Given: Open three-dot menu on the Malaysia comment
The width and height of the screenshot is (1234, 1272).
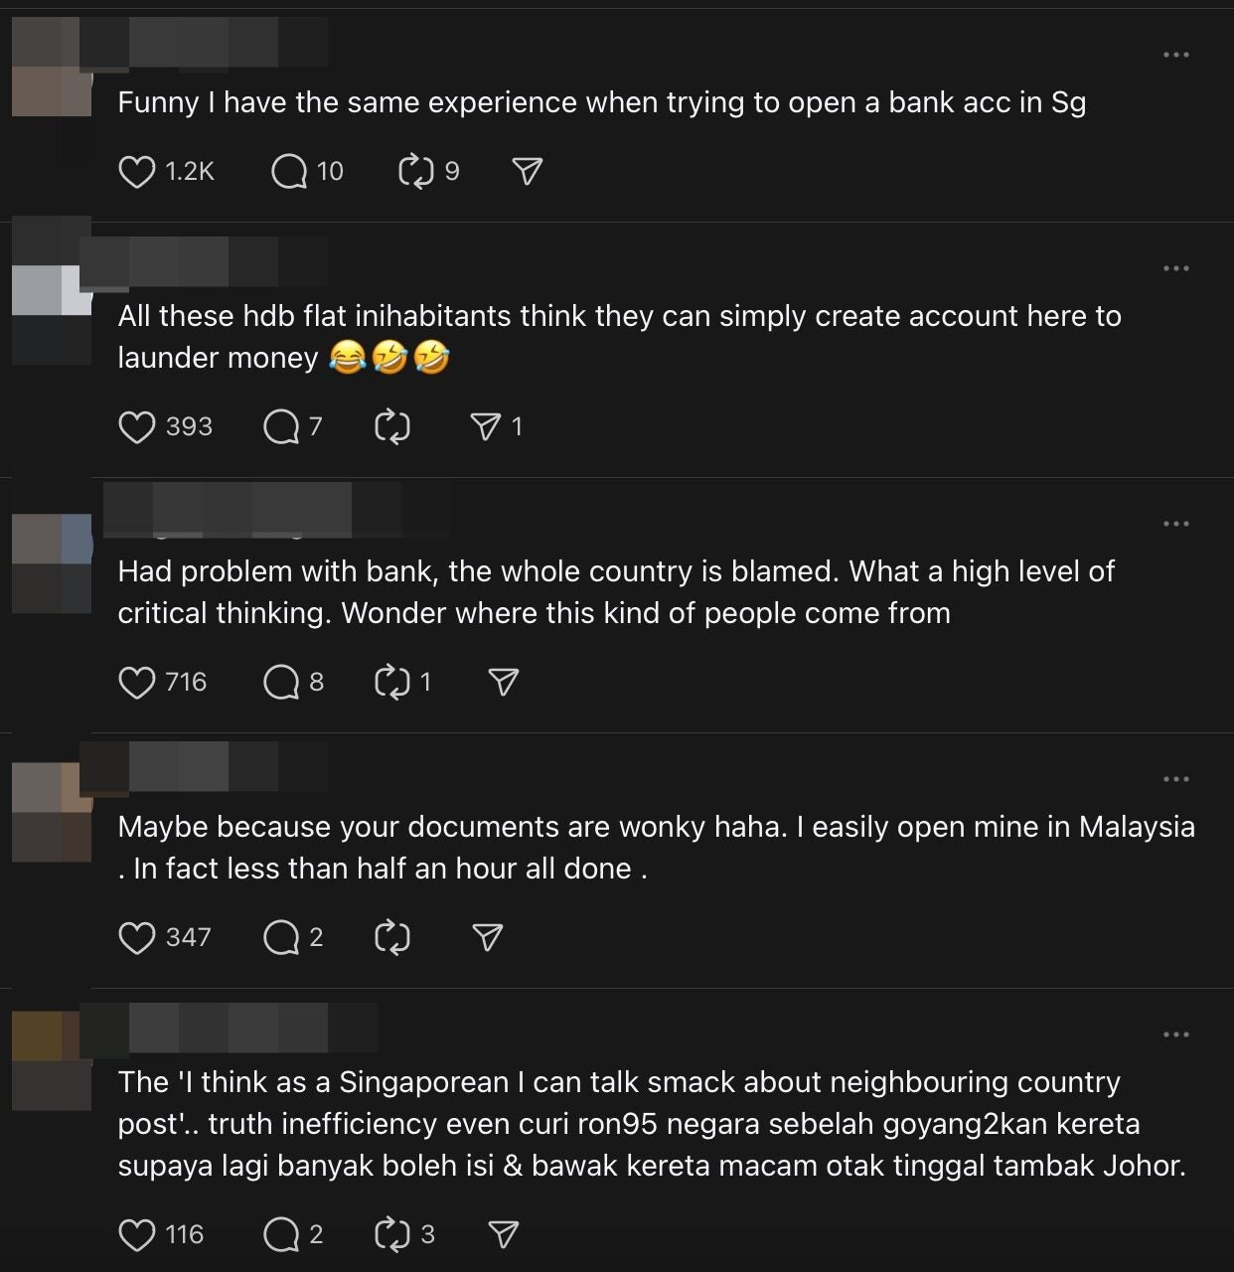Looking at the screenshot, I should coord(1175,779).
